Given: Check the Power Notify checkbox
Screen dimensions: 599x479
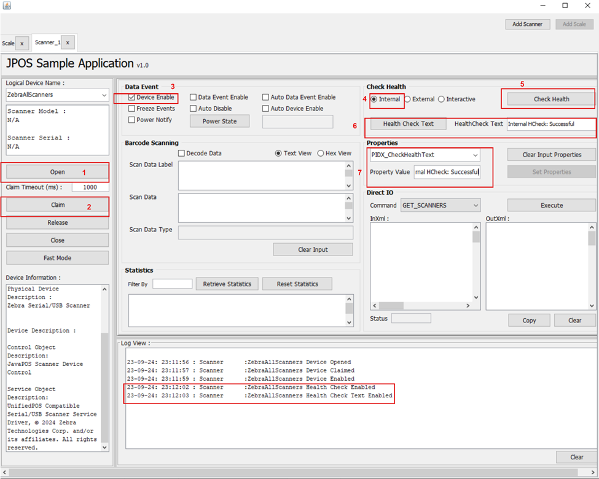Looking at the screenshot, I should click(x=131, y=120).
